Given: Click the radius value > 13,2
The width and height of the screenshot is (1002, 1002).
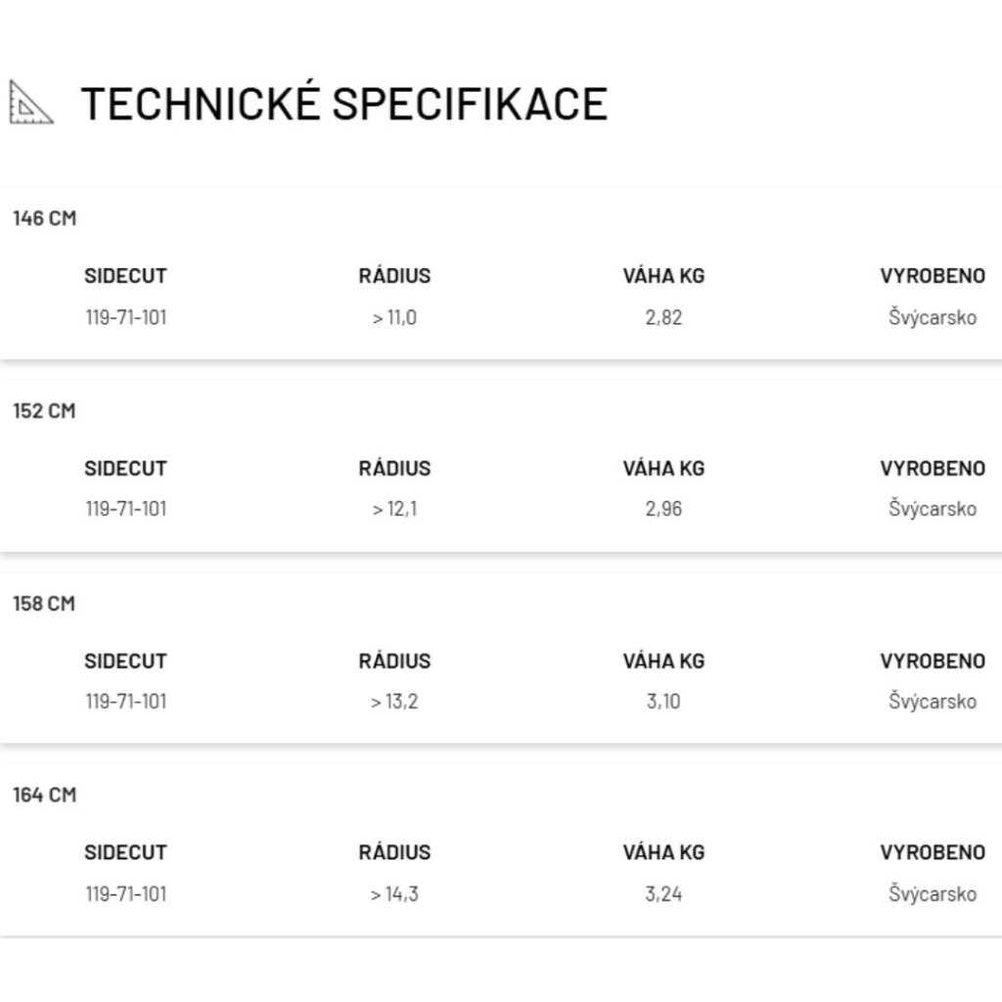Looking at the screenshot, I should [394, 702].
